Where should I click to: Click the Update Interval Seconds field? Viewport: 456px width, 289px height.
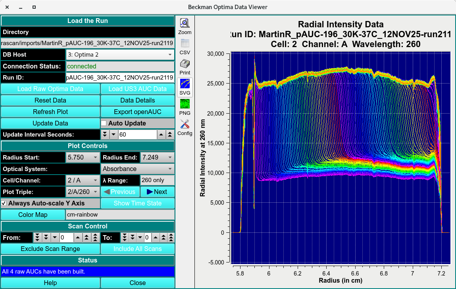(x=137, y=135)
